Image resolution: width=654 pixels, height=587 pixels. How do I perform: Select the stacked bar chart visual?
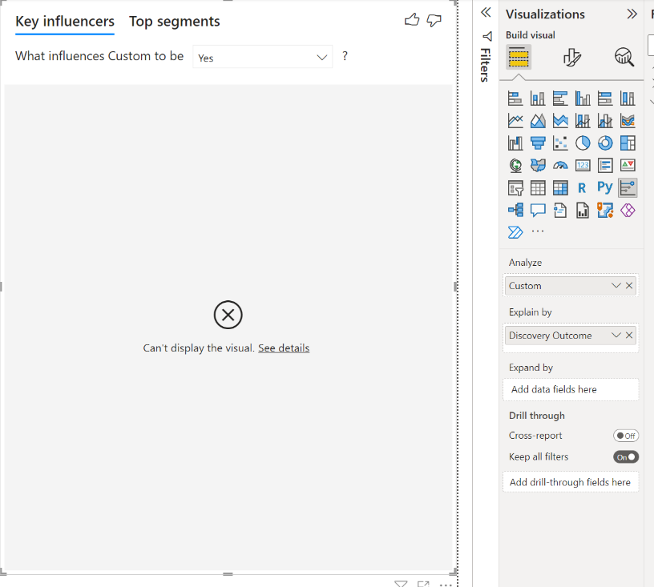click(515, 99)
